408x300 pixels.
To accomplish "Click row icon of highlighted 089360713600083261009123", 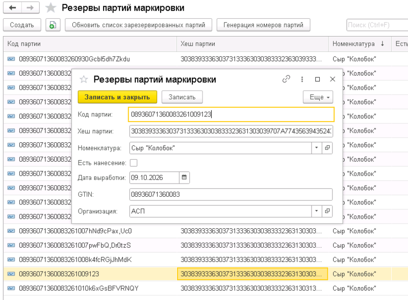I will tap(11, 274).
